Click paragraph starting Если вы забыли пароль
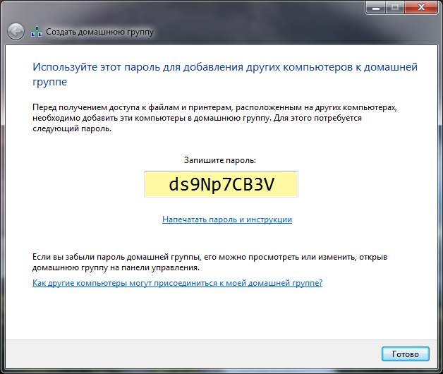 click(210, 263)
